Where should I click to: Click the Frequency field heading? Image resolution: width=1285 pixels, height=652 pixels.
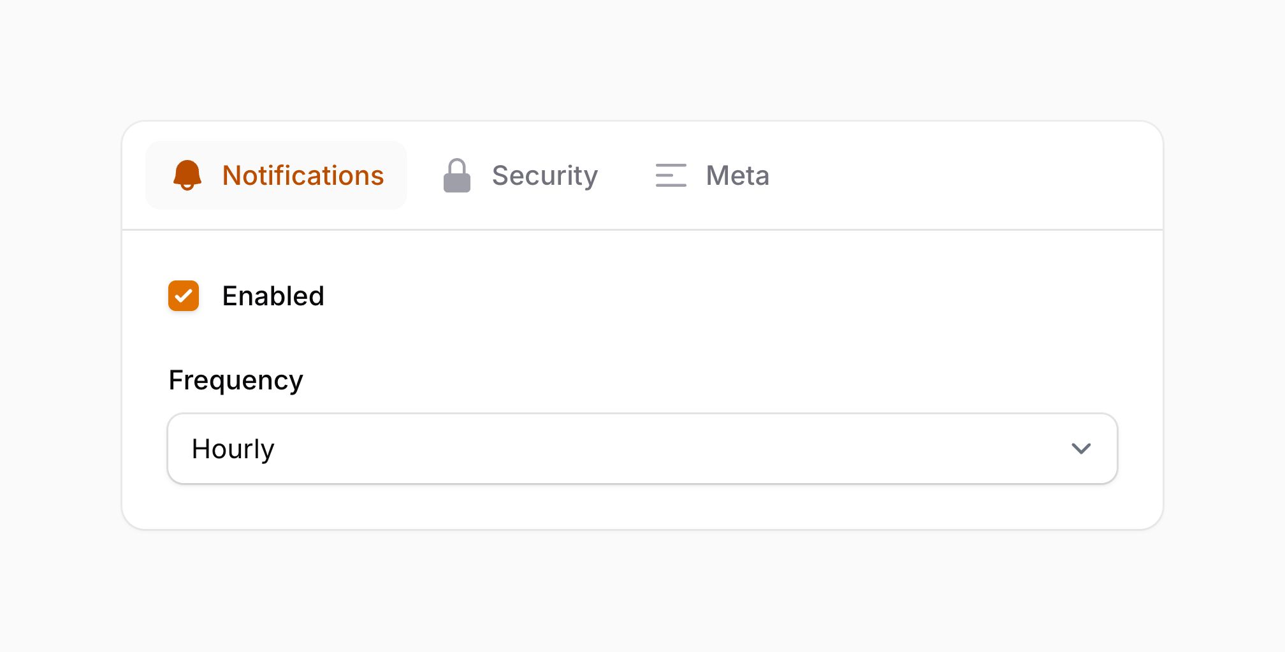coord(235,379)
